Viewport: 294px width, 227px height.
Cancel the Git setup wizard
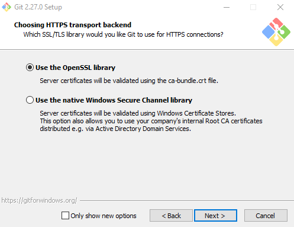point(266,216)
